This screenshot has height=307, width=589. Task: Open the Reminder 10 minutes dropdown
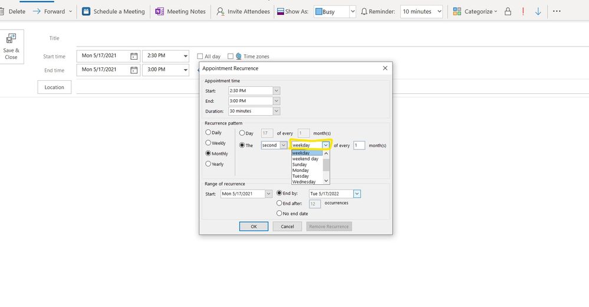[x=439, y=11]
